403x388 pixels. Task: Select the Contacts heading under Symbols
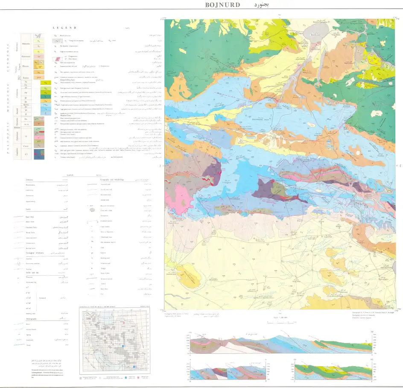tap(29, 180)
